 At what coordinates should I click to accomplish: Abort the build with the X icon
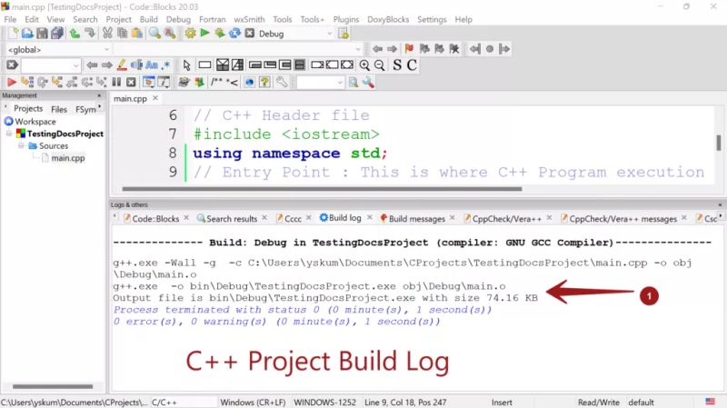click(249, 34)
